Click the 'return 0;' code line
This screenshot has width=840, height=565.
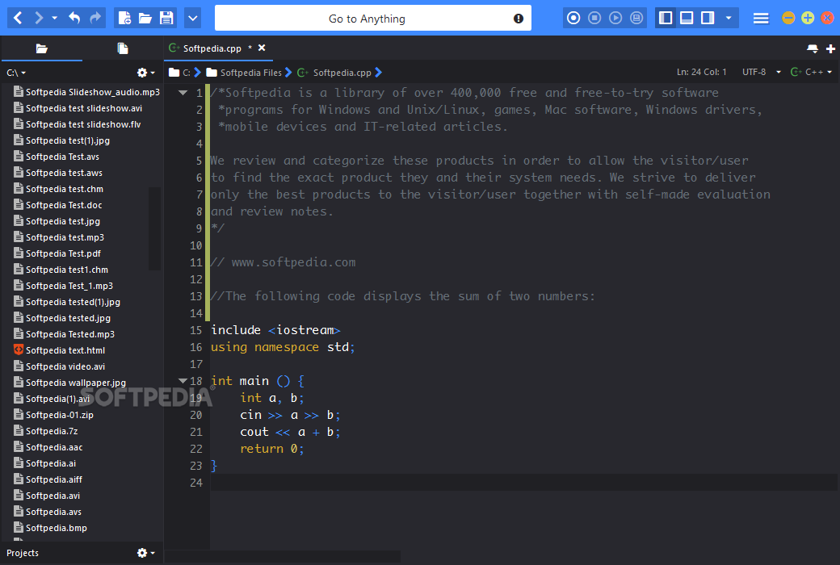(x=271, y=449)
